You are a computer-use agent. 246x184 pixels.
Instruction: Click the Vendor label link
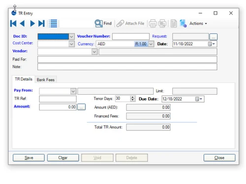(x=20, y=51)
